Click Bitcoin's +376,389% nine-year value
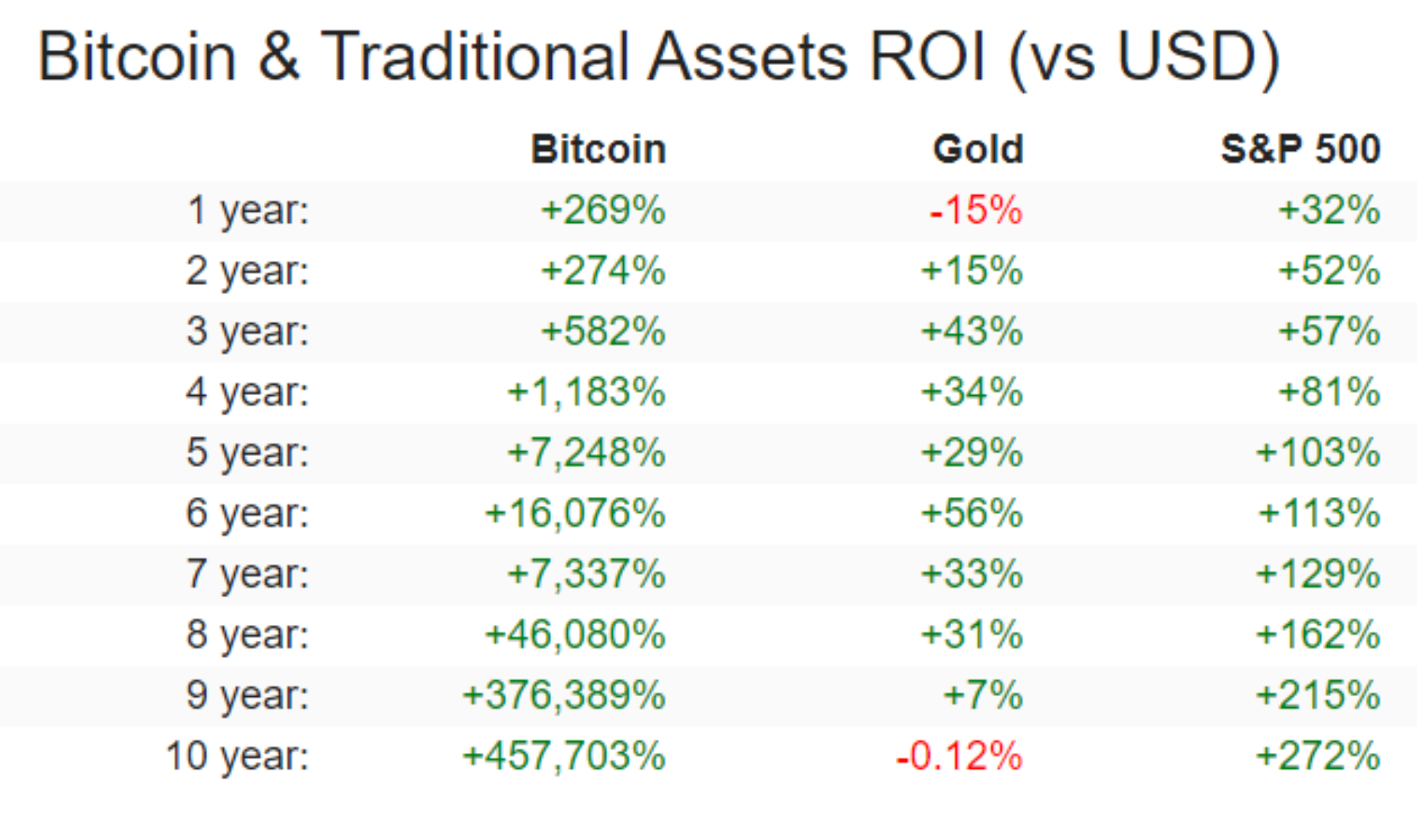The width and height of the screenshot is (1417, 813). [565, 696]
